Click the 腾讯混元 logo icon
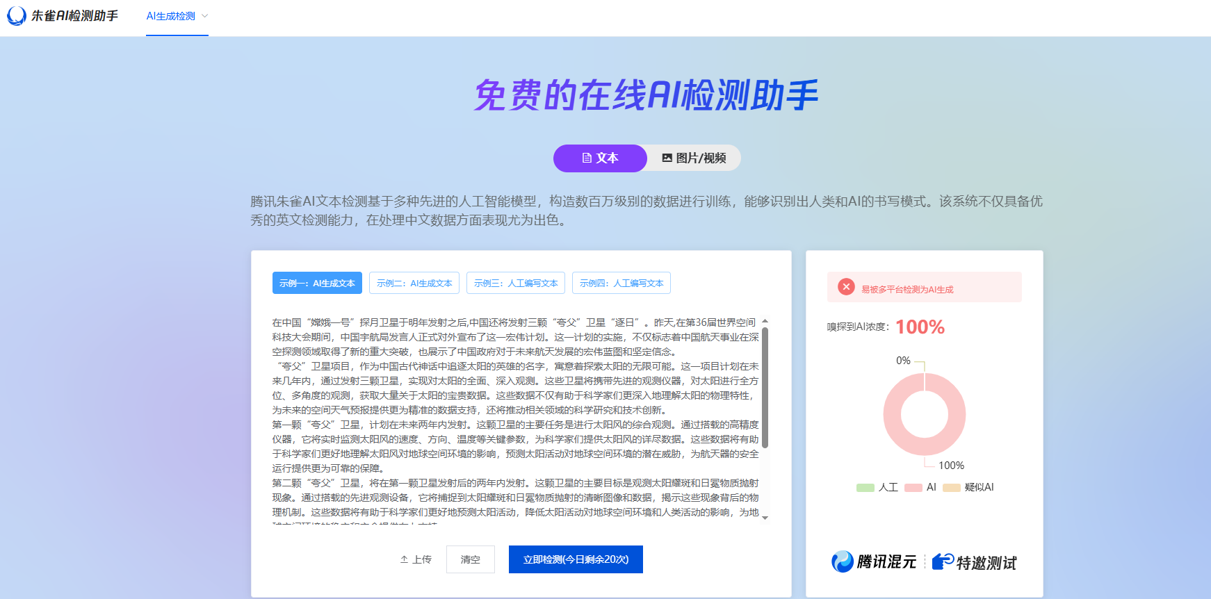Image resolution: width=1211 pixels, height=599 pixels. coord(843,561)
